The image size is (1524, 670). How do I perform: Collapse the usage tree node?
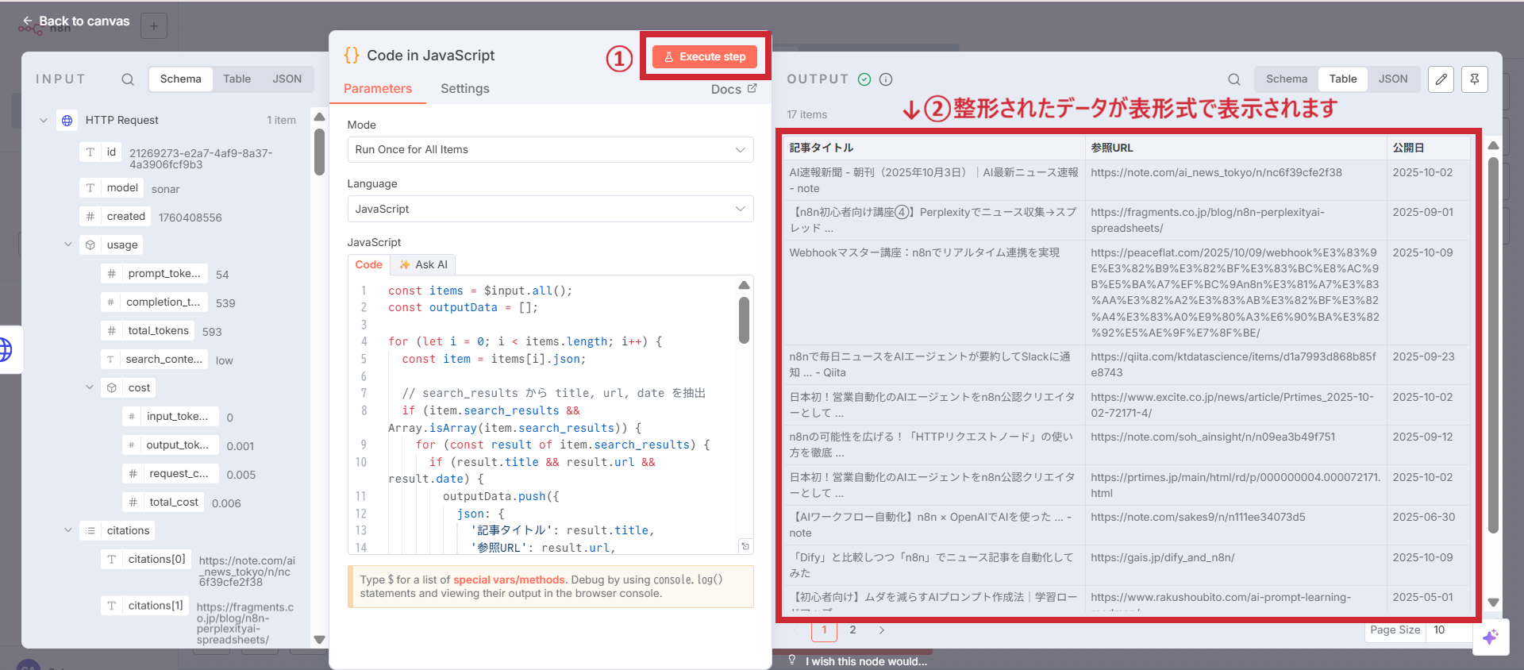tap(68, 245)
